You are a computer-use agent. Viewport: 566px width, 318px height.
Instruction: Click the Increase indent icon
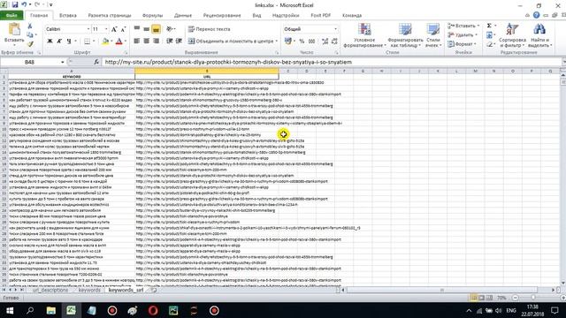point(179,42)
